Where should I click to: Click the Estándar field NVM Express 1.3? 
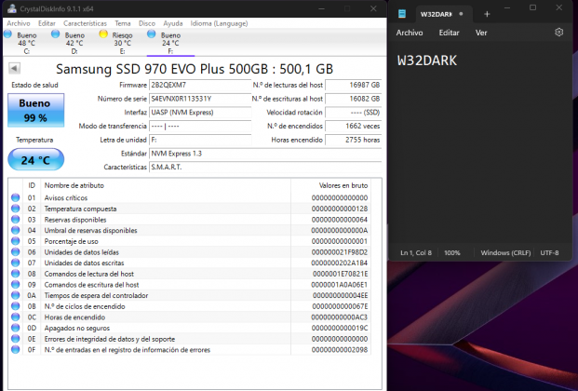(x=265, y=154)
